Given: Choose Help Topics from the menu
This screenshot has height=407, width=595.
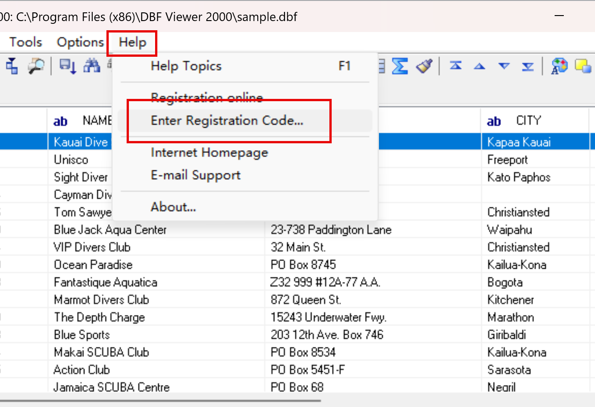Looking at the screenshot, I should pyautogui.click(x=186, y=66).
